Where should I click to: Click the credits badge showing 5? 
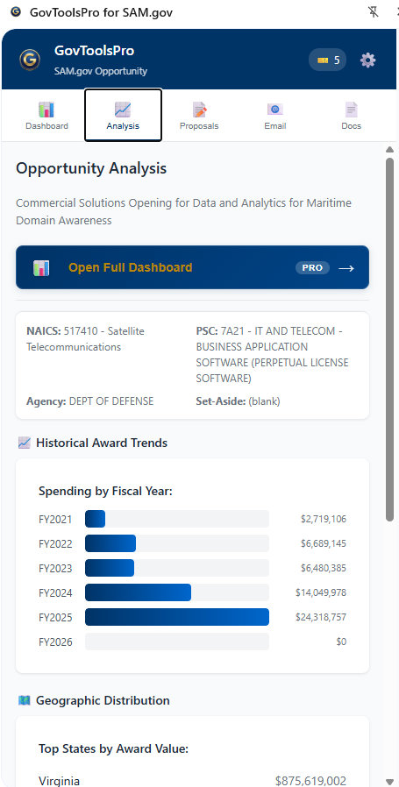(328, 60)
